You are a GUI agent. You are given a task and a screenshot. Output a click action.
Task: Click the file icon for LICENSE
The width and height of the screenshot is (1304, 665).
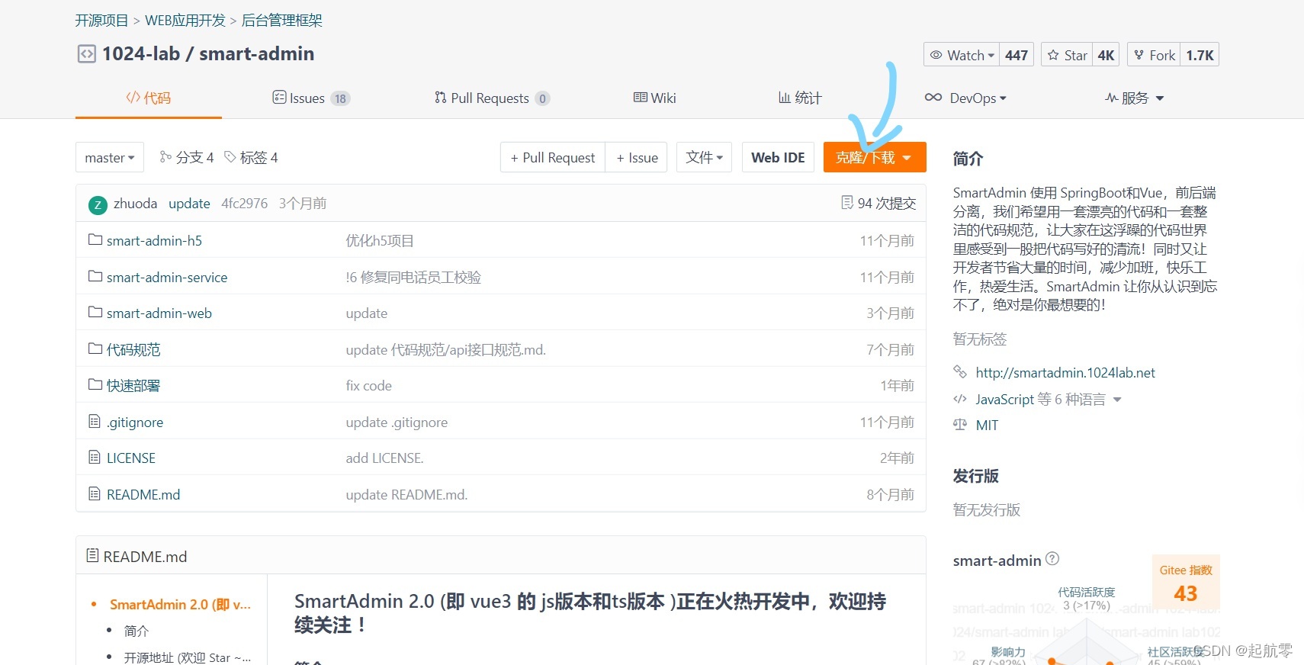(x=95, y=457)
